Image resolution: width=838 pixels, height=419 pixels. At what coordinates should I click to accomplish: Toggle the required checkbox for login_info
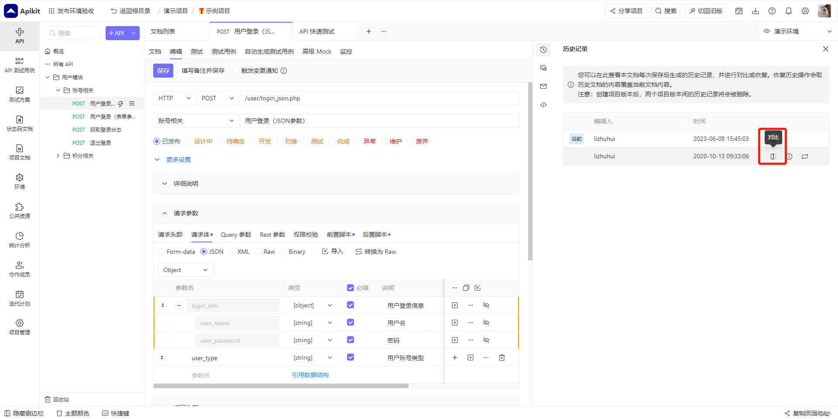[350, 305]
